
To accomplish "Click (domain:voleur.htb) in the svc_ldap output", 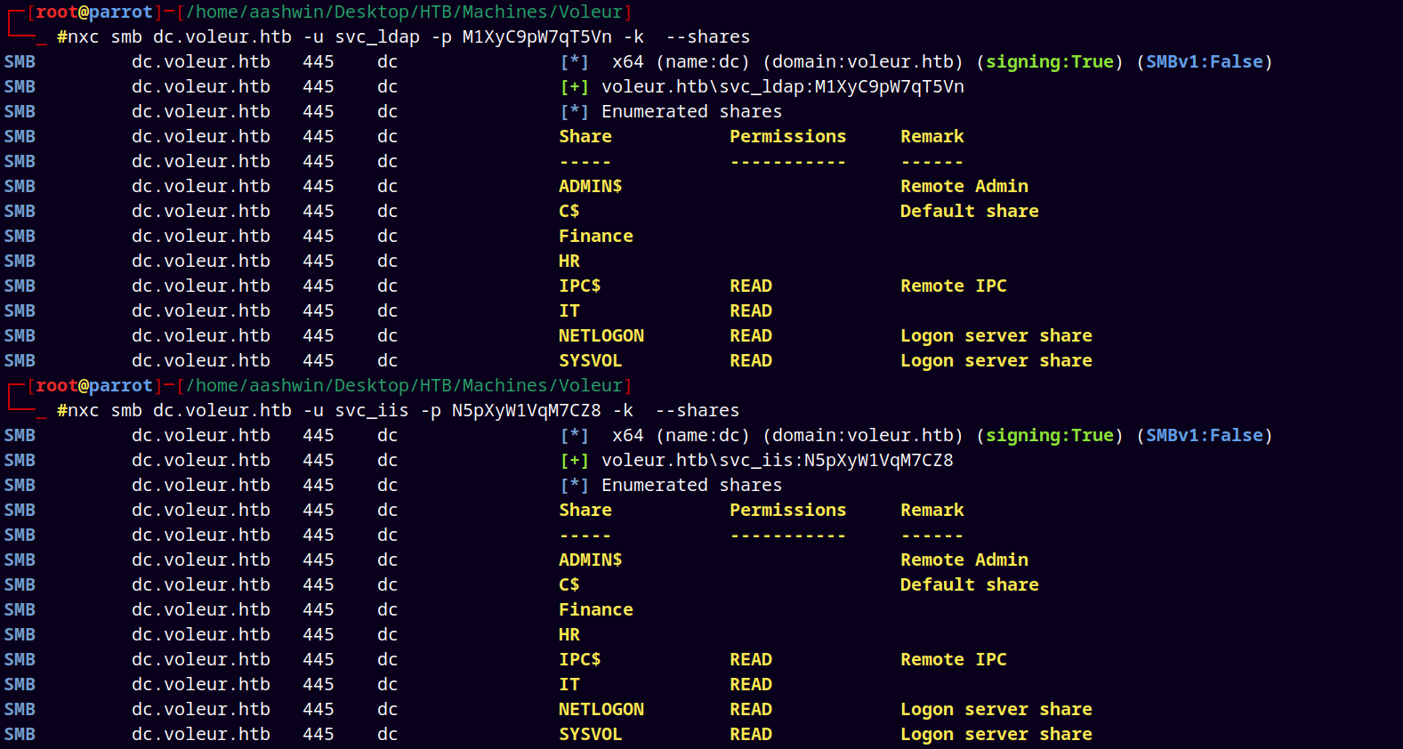I will click(863, 62).
